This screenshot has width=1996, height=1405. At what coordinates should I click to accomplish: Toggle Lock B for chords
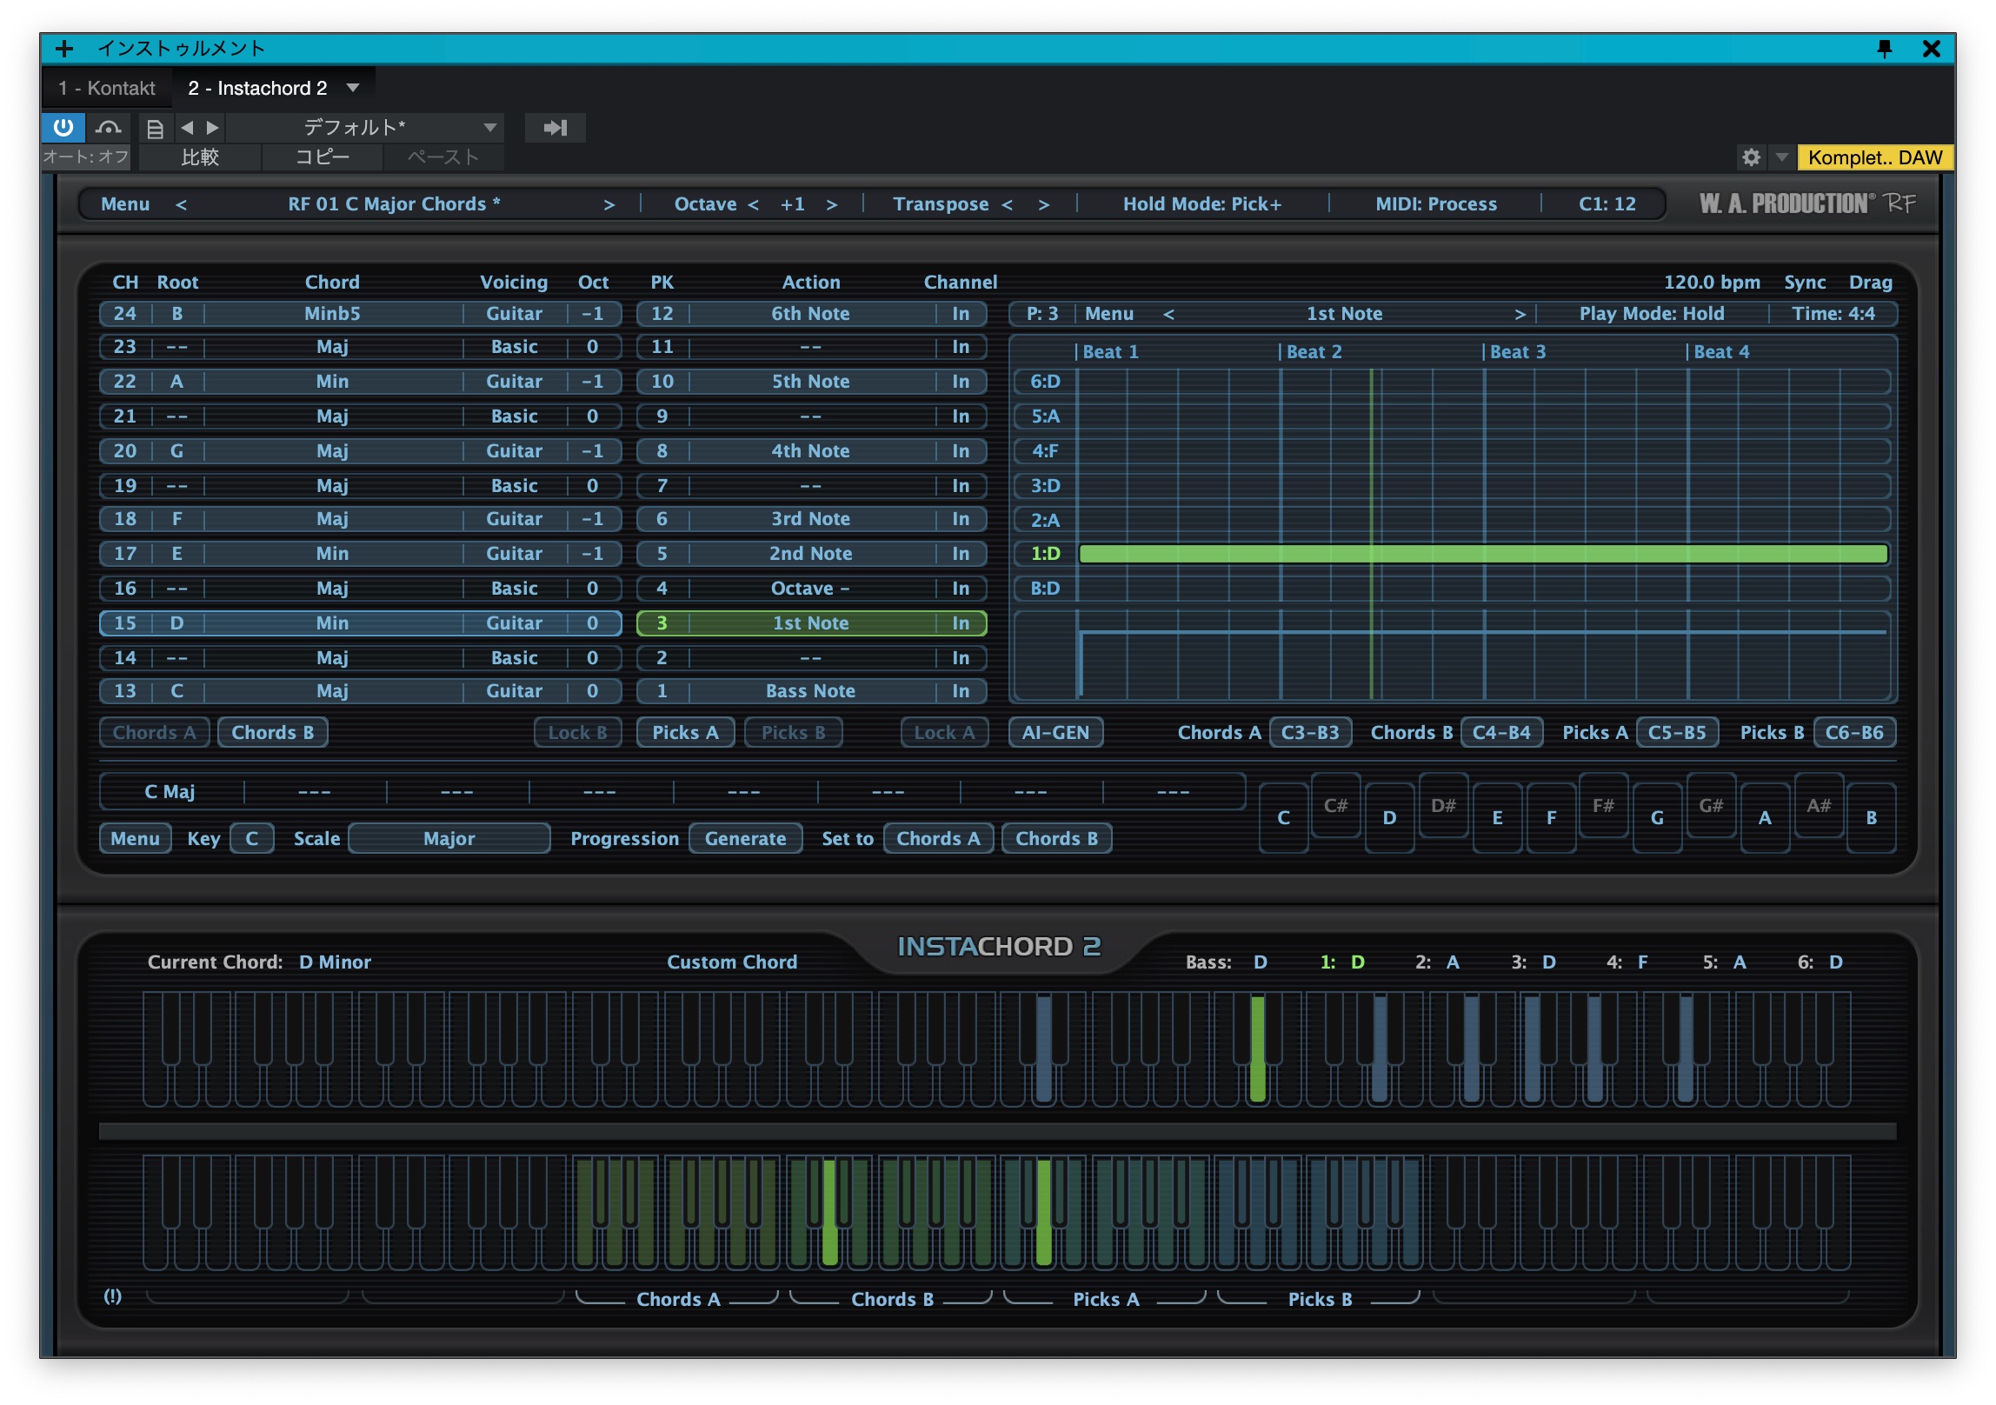[x=577, y=732]
